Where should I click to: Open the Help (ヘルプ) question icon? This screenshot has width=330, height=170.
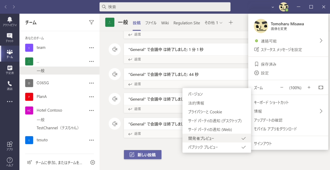(x=10, y=162)
